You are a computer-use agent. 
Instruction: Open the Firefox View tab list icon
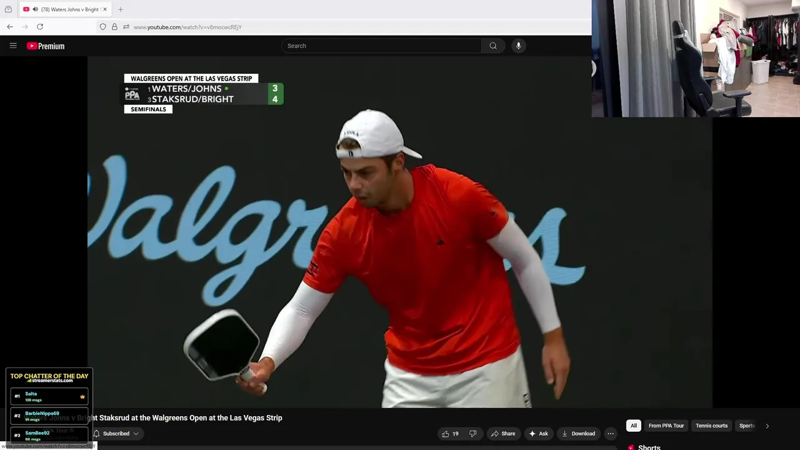[8, 9]
